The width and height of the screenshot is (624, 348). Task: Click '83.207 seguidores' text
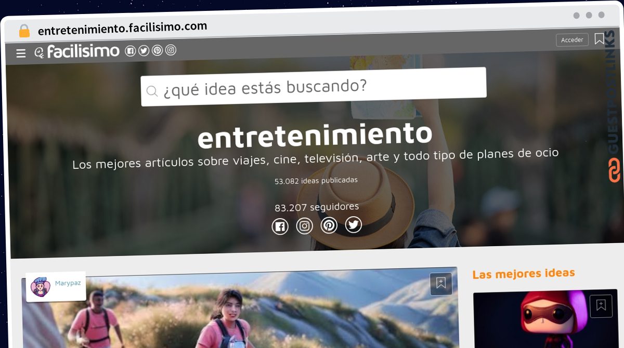tap(317, 207)
